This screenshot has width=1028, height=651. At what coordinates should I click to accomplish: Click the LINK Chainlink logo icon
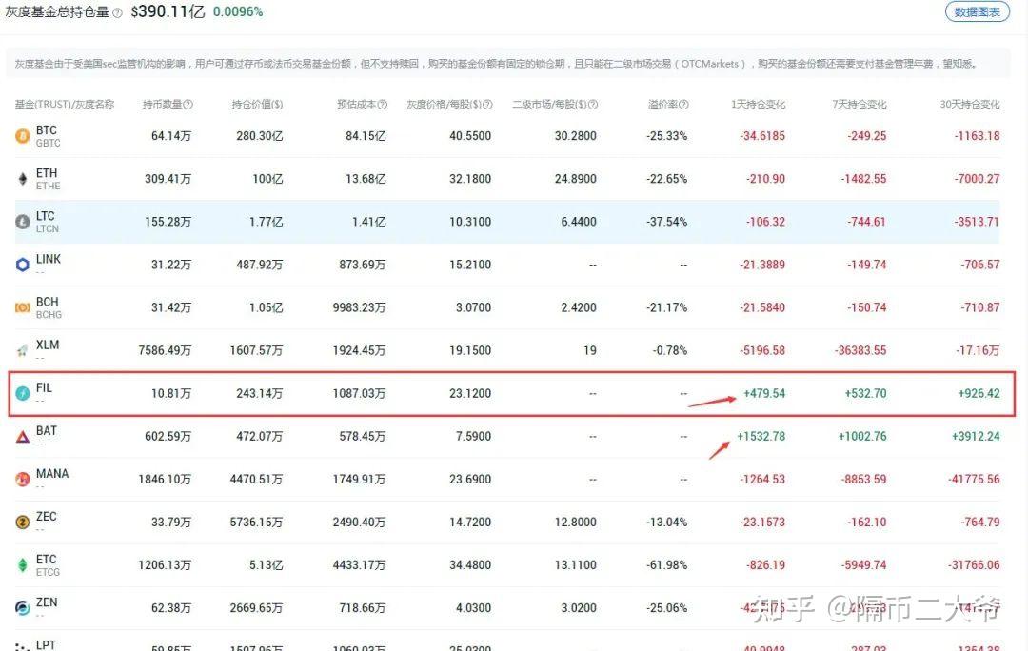click(23, 265)
